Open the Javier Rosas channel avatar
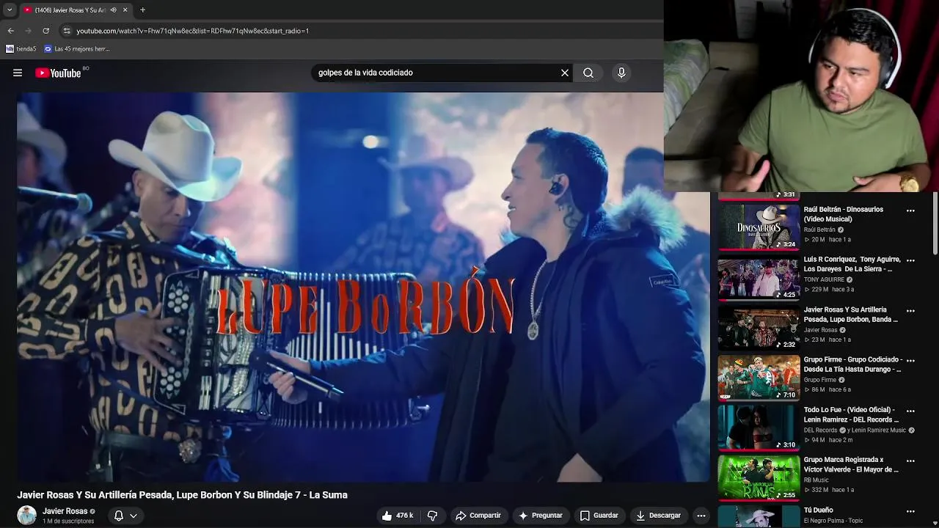 click(27, 516)
